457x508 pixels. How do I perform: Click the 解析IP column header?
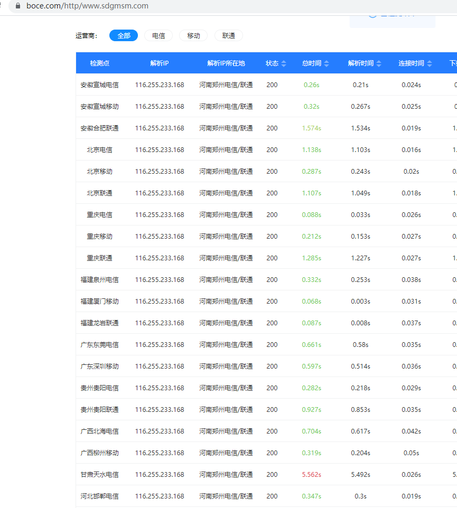pos(160,63)
